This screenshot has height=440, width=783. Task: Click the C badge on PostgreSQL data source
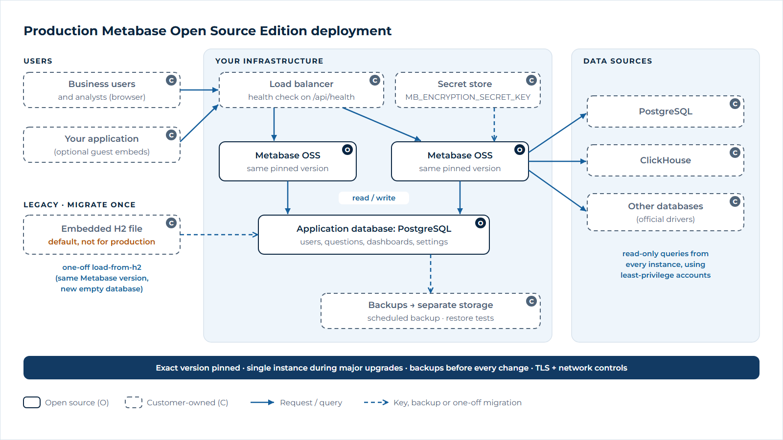tap(735, 104)
